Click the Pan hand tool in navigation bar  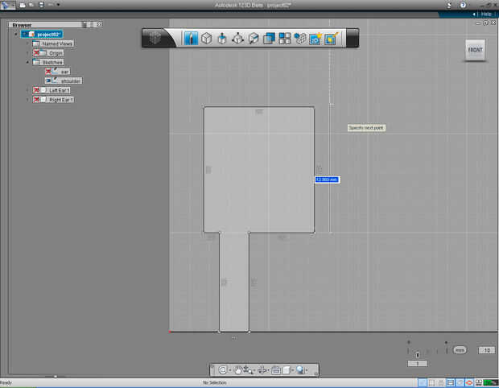(237, 369)
